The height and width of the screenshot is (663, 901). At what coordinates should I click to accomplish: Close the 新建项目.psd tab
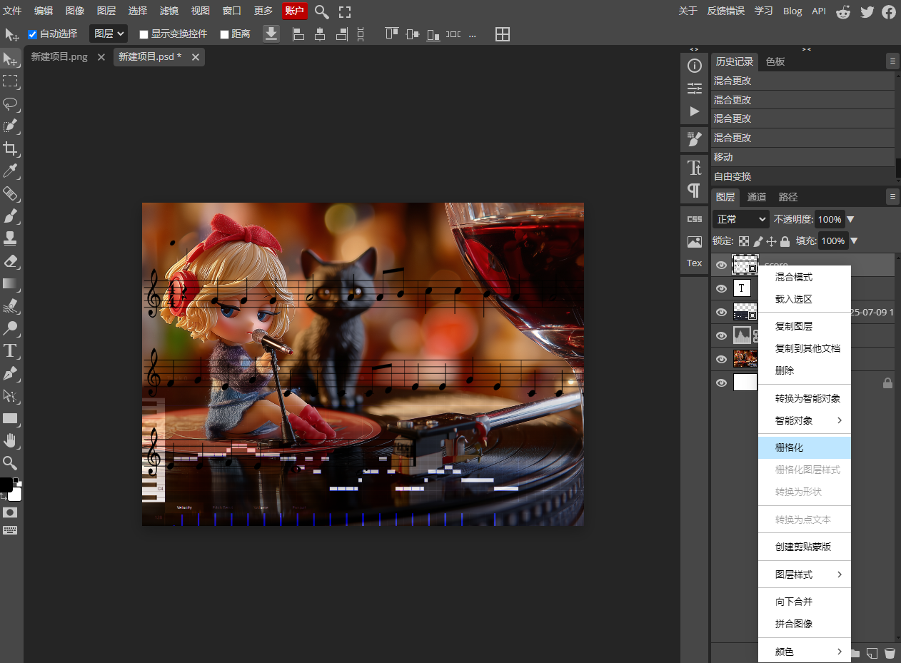[x=194, y=57]
